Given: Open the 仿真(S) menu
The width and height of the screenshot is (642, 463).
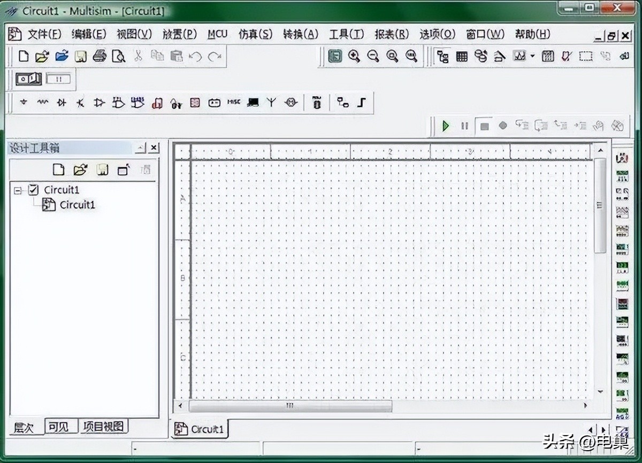Looking at the screenshot, I should click(255, 34).
